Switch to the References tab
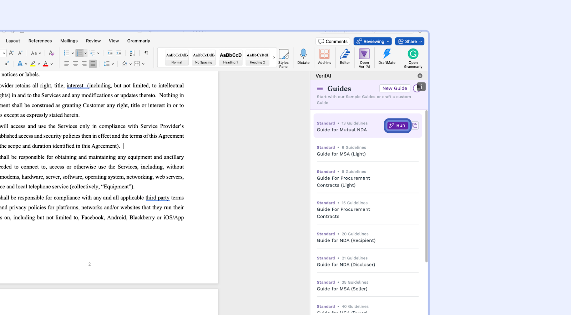Screen dimensions: 571x315 (40, 41)
